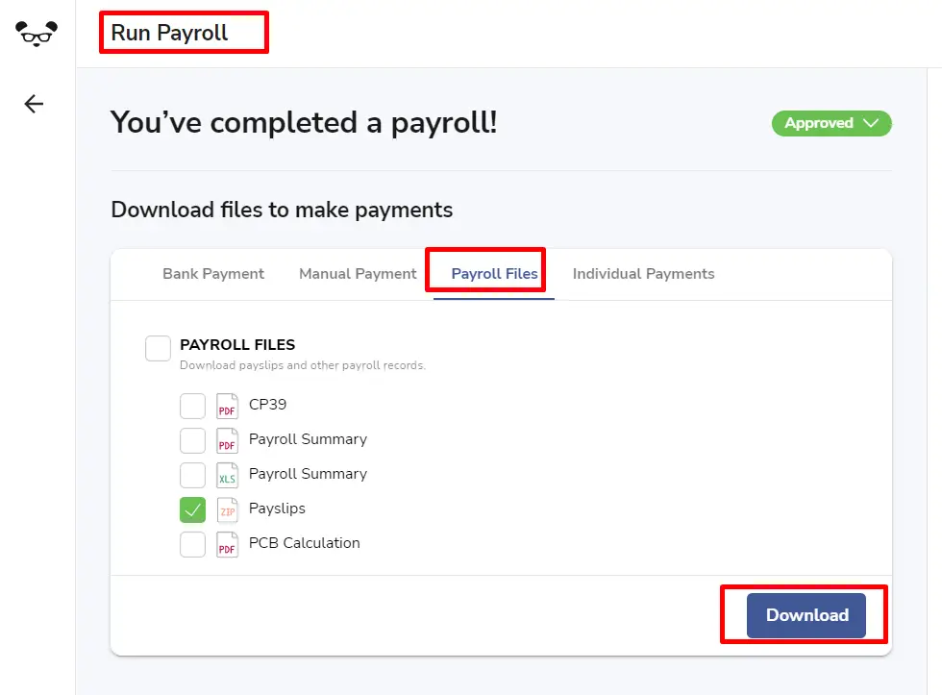Click the panda logo icon
Viewport: 942px width, 695px height.
[37, 34]
